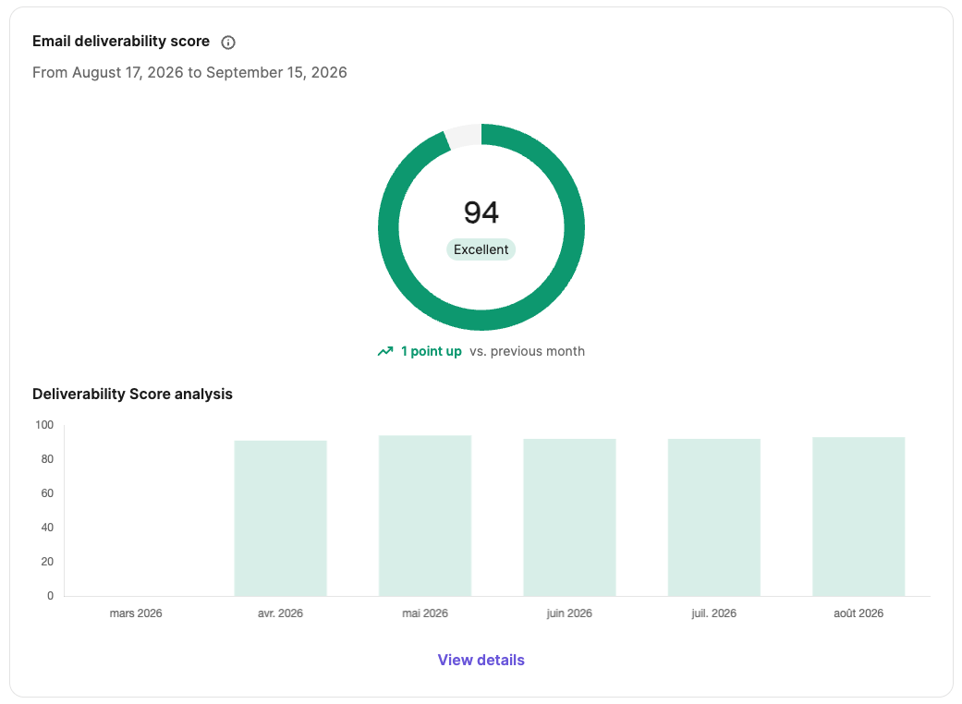The height and width of the screenshot is (704, 962).
Task: Click the août 2026 axis label
Action: pos(858,613)
